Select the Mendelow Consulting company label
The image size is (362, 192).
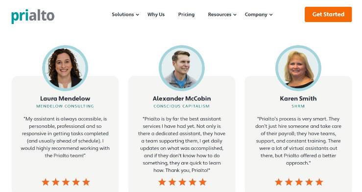(x=65, y=106)
